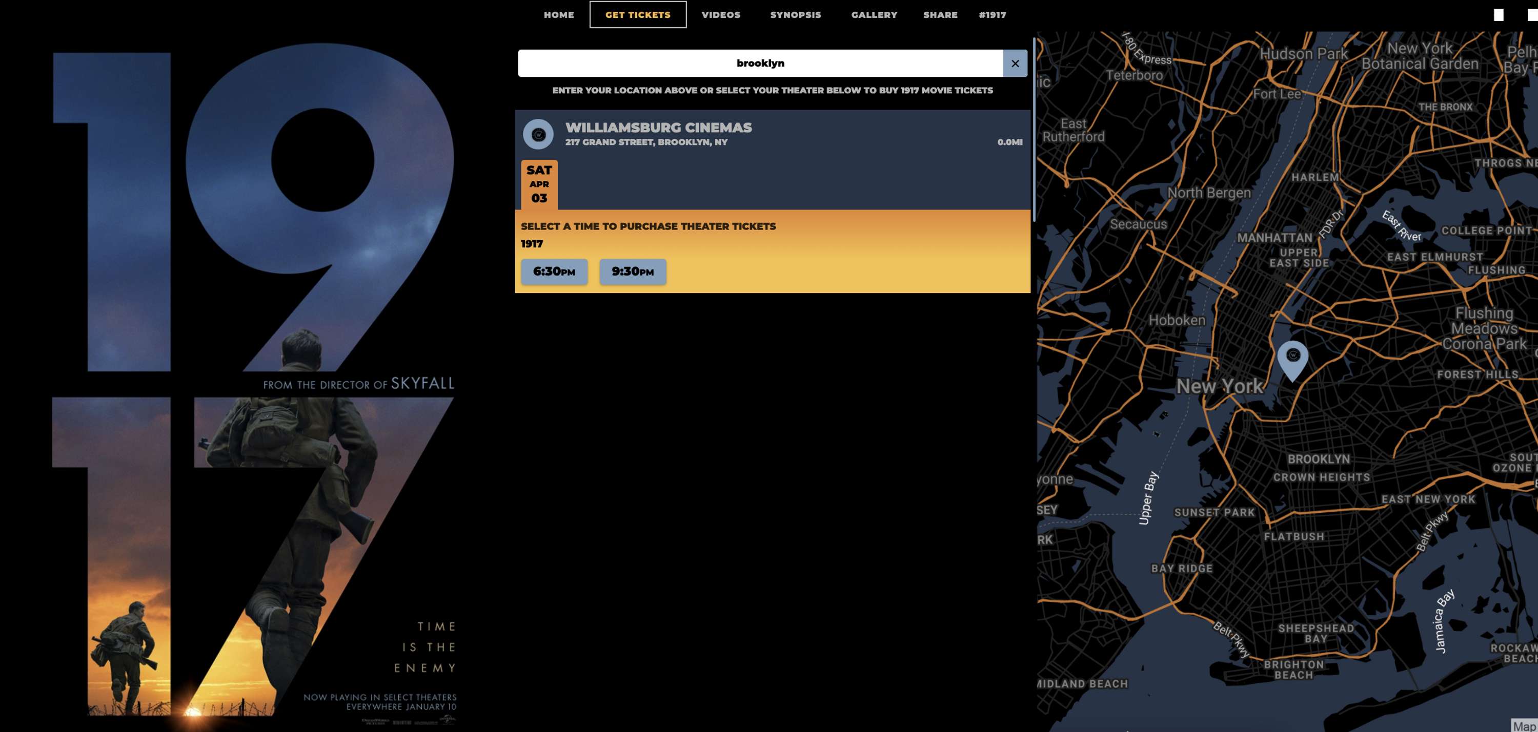Clear the location search with the X button
1538x732 pixels.
[x=1015, y=63]
